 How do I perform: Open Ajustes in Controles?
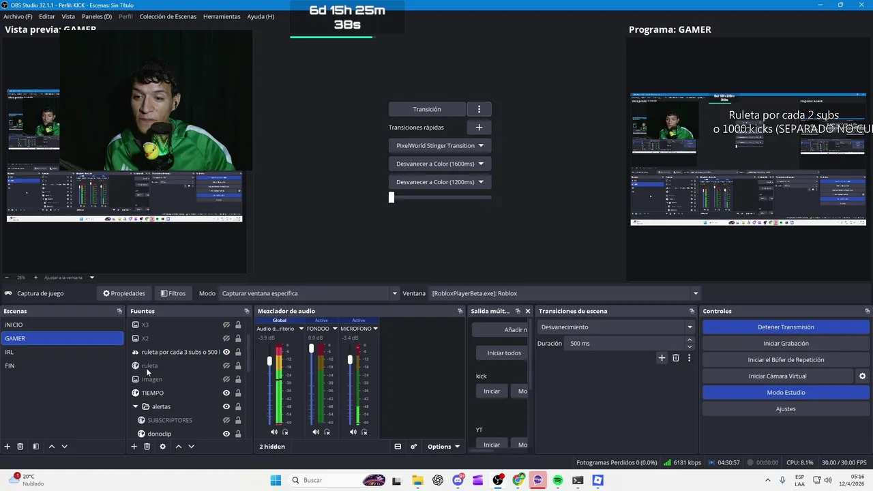[x=786, y=409]
